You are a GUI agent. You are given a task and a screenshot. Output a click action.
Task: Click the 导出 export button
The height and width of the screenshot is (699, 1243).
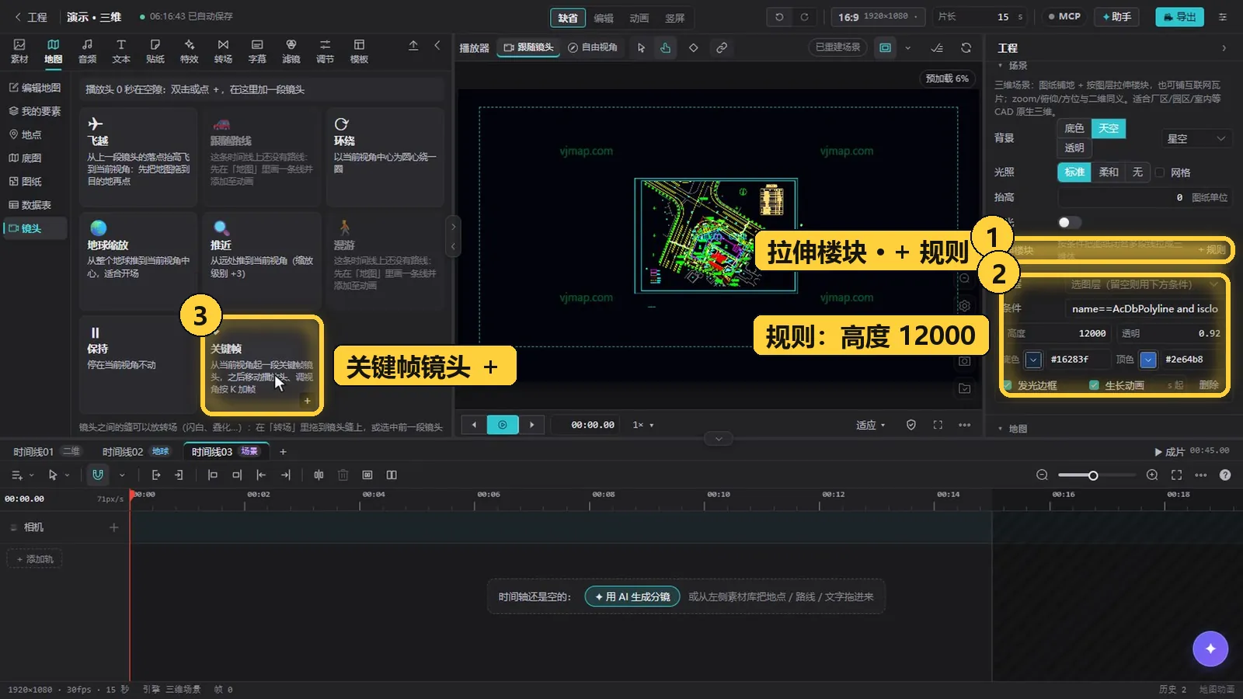pos(1179,16)
